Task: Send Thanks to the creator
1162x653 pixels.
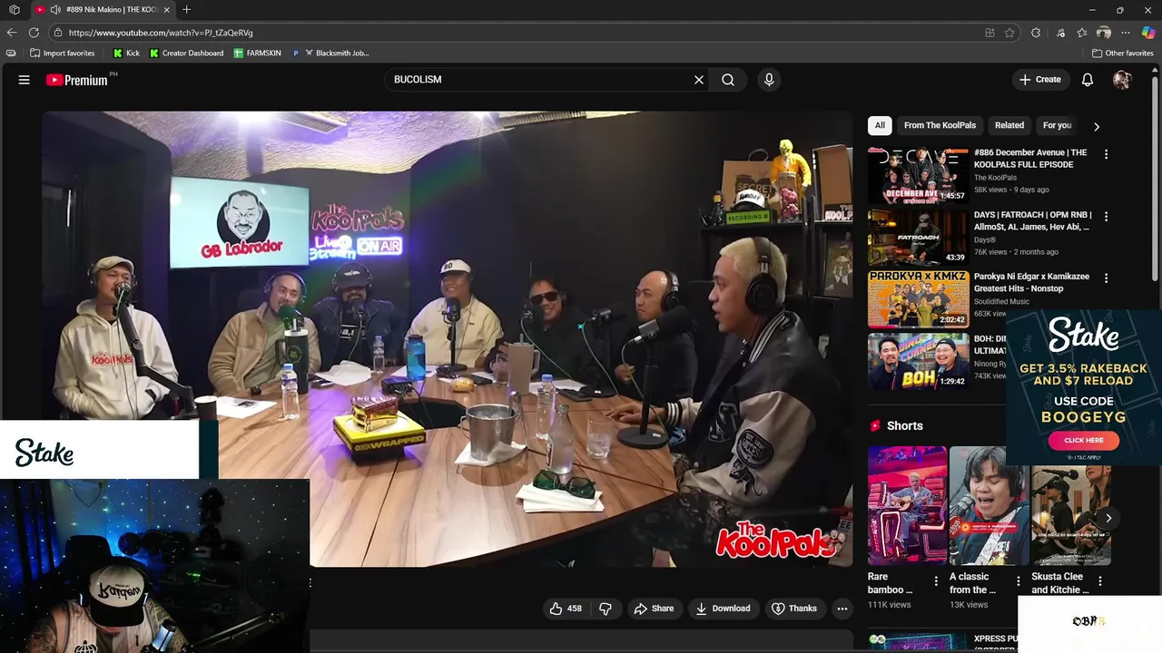Action: (x=794, y=609)
